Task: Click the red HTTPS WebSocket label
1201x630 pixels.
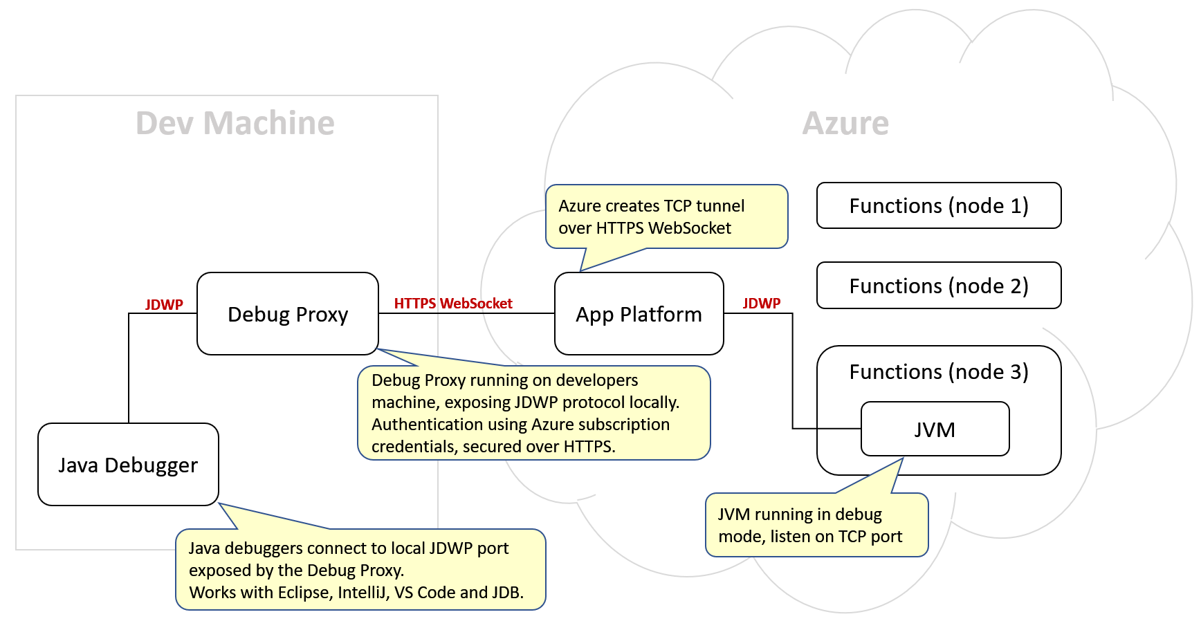Action: click(453, 304)
